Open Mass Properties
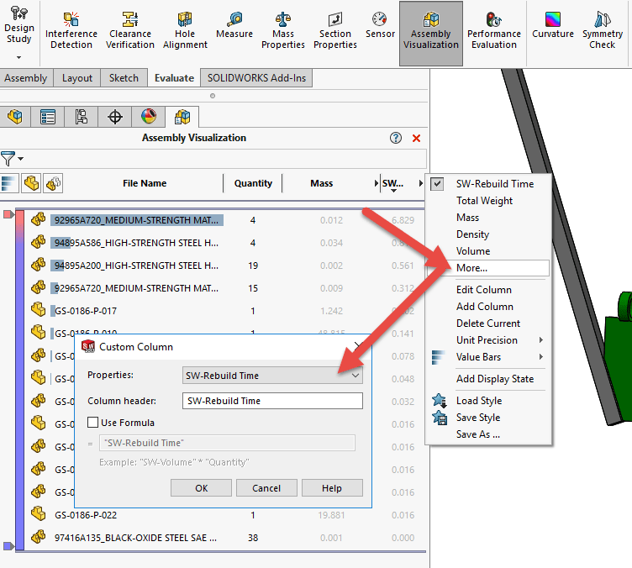Screen dimensions: 632x568 [283, 31]
